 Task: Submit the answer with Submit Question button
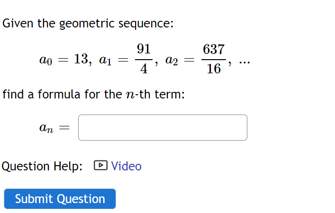pos(60,199)
